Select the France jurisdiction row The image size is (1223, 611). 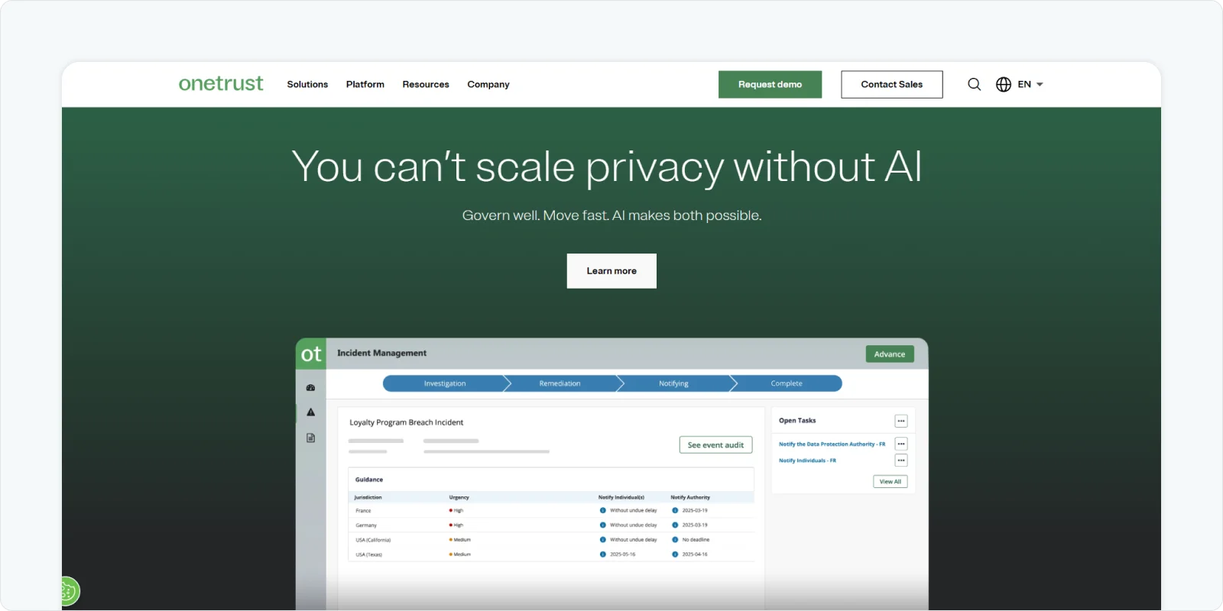tap(551, 510)
